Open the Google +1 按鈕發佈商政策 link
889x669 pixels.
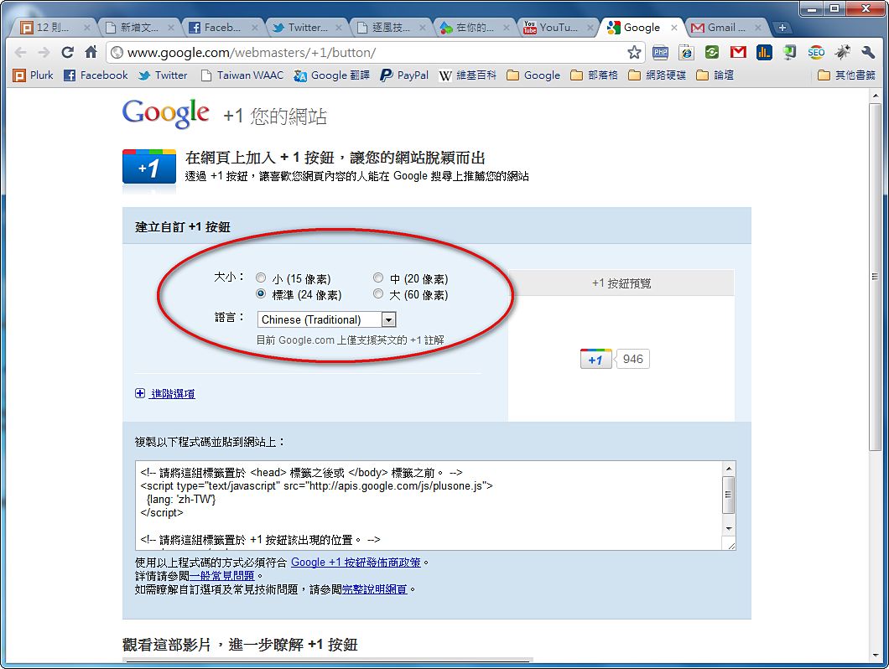point(356,563)
